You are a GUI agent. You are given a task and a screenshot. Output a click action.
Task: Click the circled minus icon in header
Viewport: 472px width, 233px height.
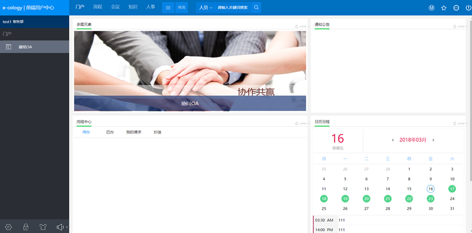(x=456, y=8)
